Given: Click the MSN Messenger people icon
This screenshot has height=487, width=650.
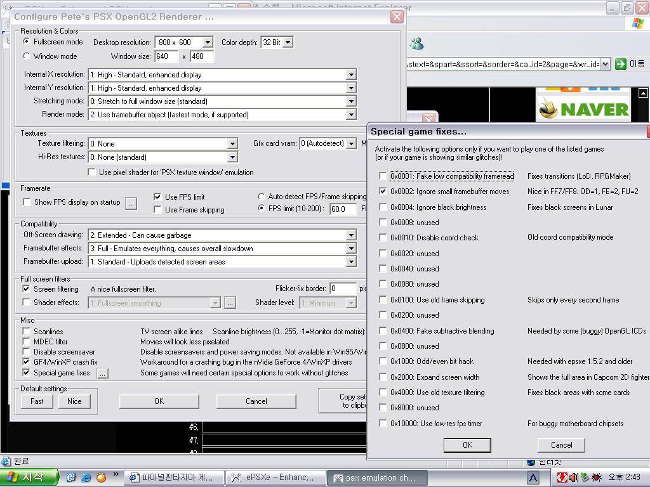Looking at the screenshot, I should [x=417, y=43].
